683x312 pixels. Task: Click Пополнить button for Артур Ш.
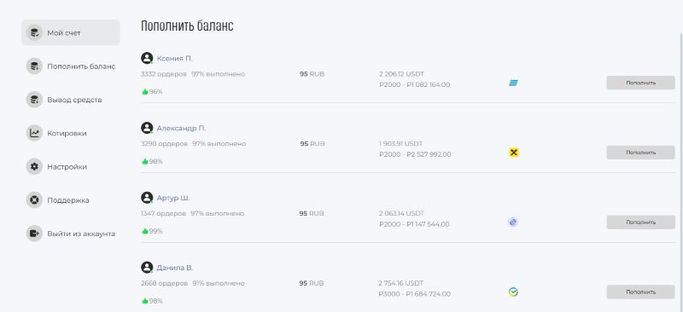click(x=640, y=222)
